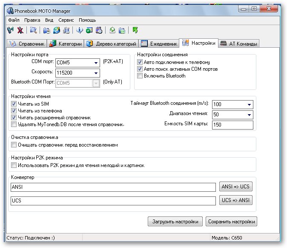Screen dimensions: 287x248
Task: Click the (Only AT) label
Action: pyautogui.click(x=112, y=82)
